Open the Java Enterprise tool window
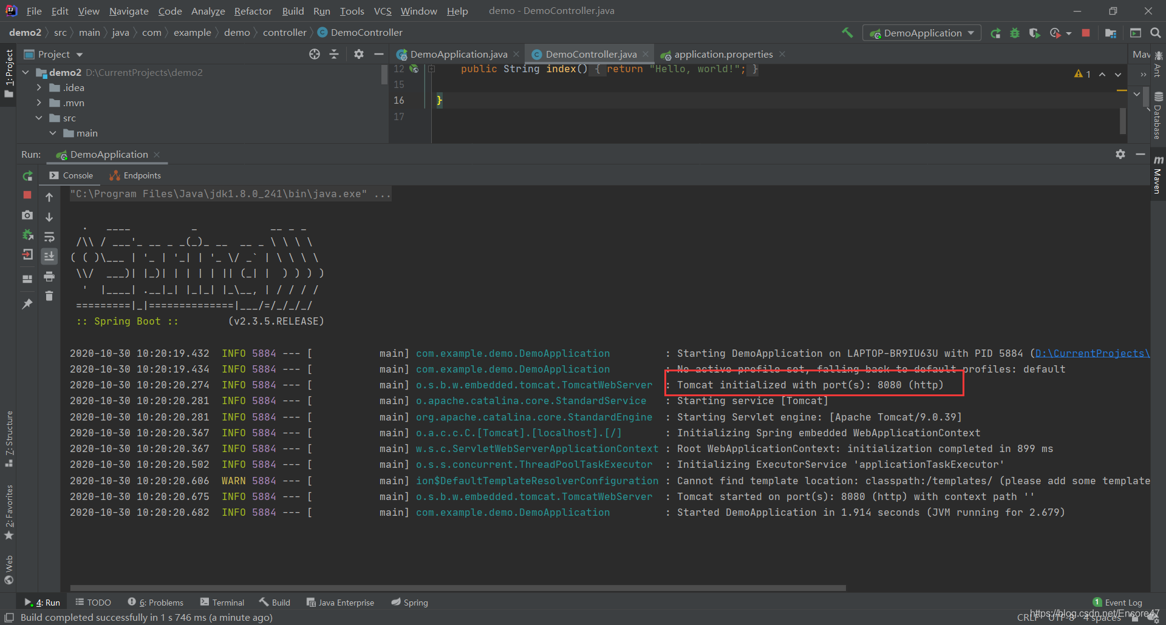 tap(340, 602)
